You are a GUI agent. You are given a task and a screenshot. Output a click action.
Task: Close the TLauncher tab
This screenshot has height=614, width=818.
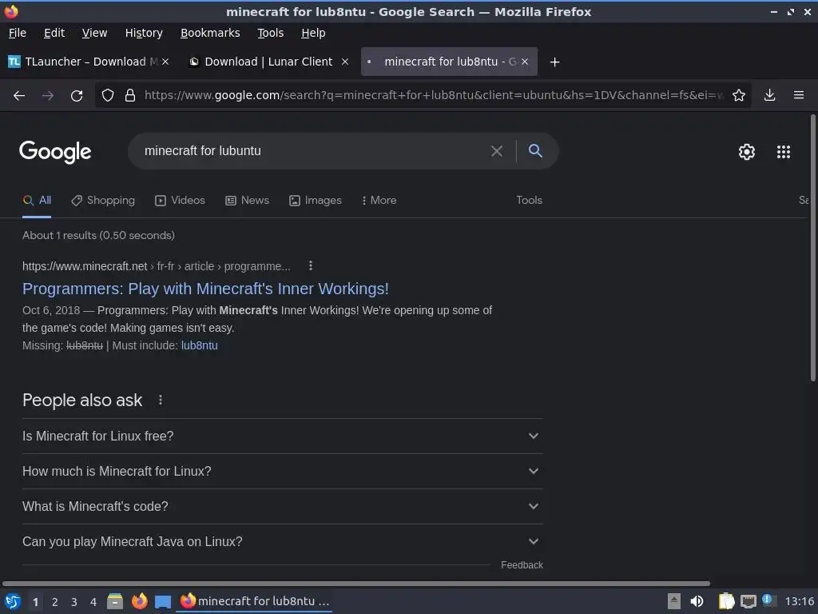165,62
